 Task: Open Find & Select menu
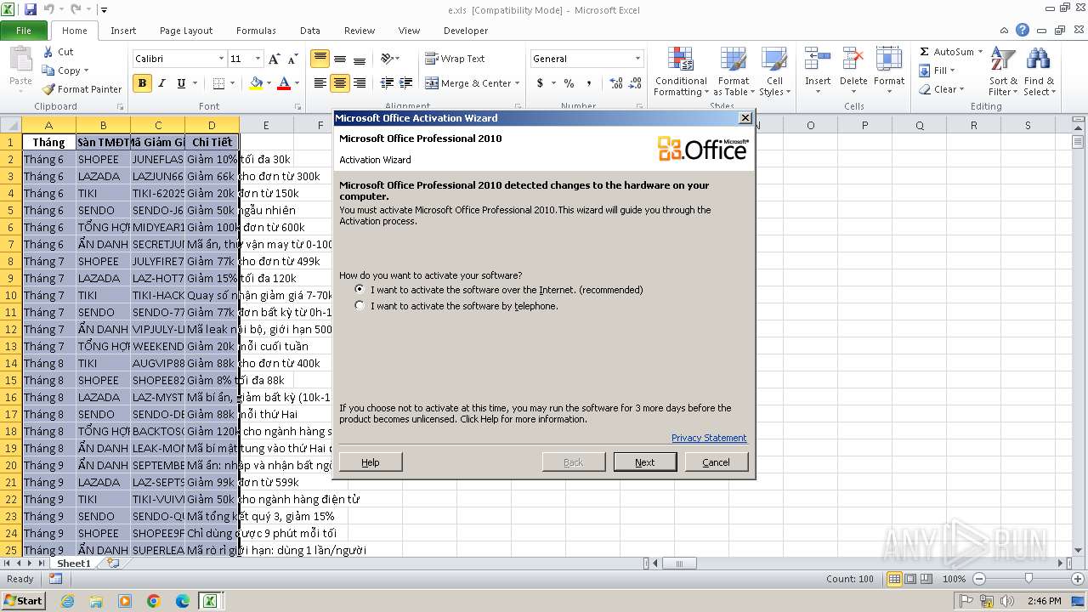1039,72
